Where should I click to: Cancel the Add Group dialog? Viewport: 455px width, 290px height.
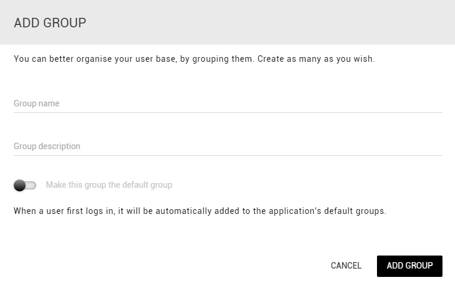tap(346, 266)
